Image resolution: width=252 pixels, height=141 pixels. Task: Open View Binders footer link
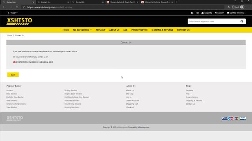point(12,107)
